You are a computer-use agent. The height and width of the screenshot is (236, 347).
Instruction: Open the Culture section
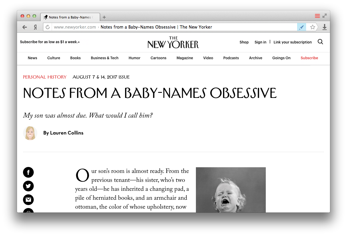pos(54,58)
